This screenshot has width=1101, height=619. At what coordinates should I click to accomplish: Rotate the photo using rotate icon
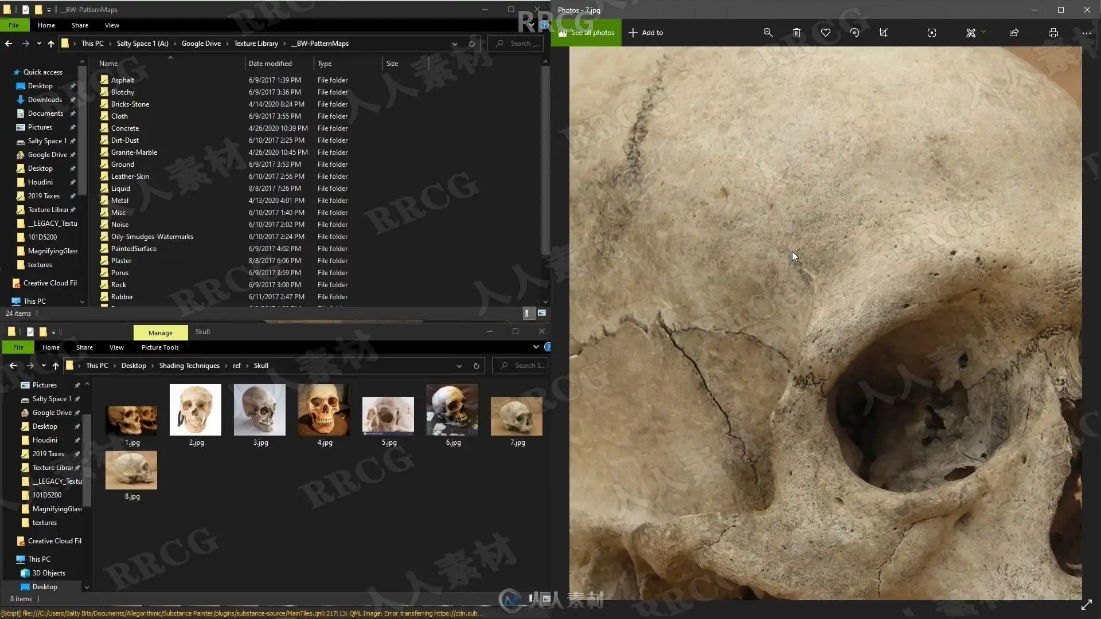click(854, 33)
